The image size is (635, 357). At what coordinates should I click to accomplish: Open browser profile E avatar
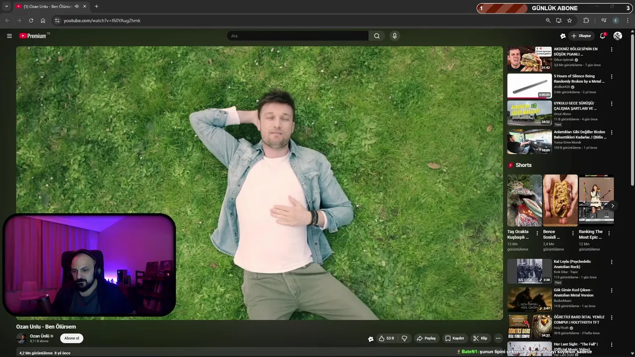(x=616, y=20)
